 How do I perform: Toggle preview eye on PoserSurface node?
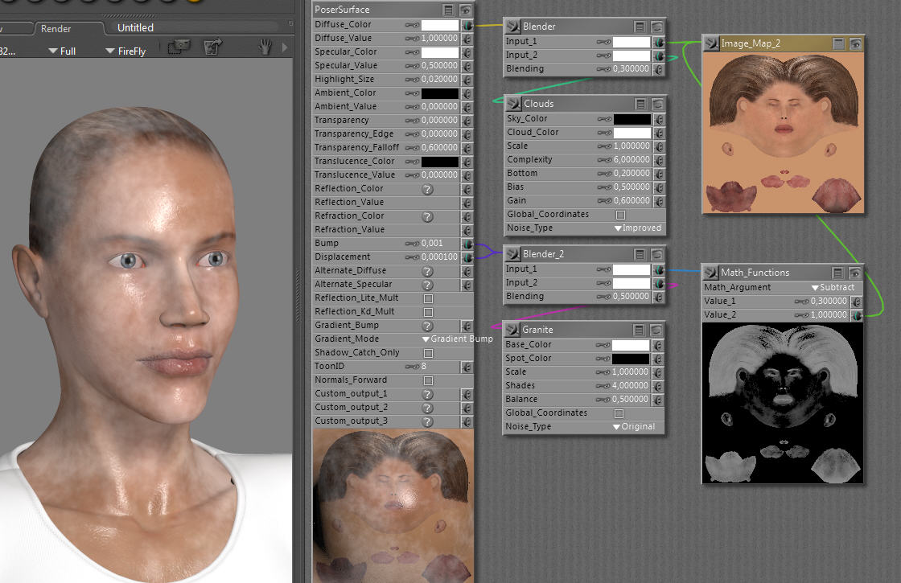point(466,10)
